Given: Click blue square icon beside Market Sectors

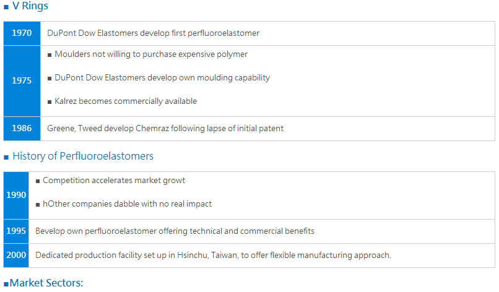Looking at the screenshot, I should point(6,284).
